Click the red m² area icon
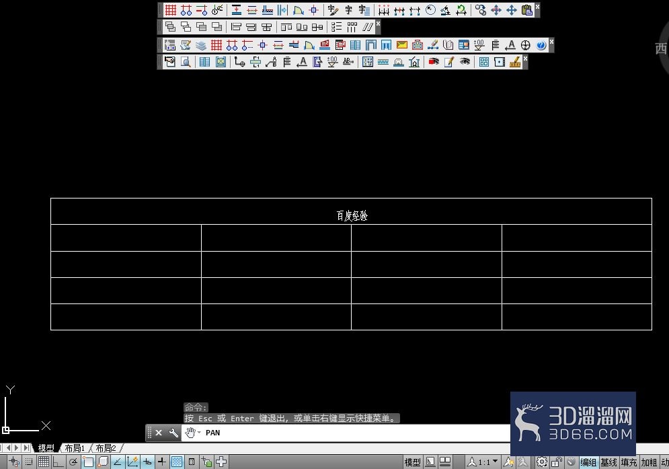The image size is (669, 469). [325, 45]
